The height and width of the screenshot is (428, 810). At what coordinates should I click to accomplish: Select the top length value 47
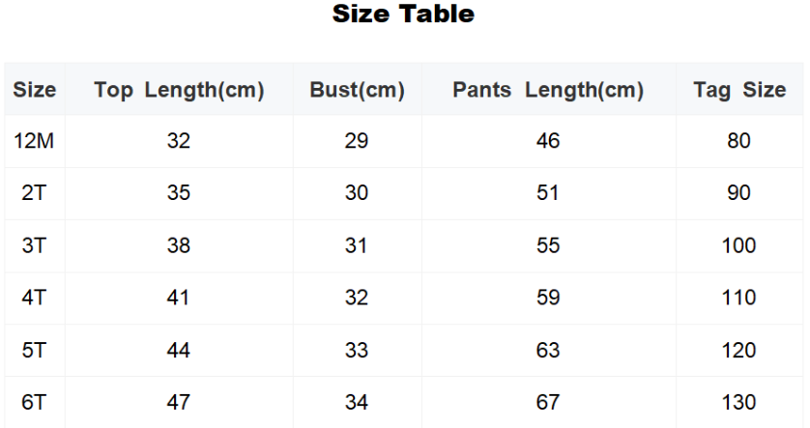coord(179,402)
